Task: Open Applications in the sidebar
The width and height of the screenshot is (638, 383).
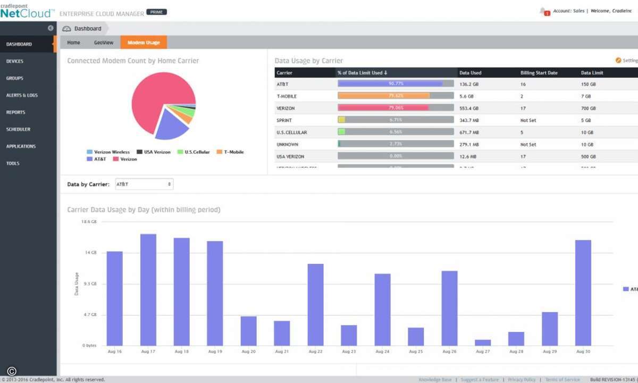Action: click(28, 146)
